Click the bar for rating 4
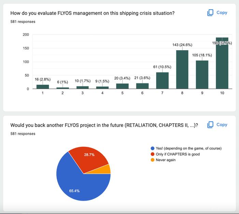Screen dimensions: 239x214 point(102,88)
